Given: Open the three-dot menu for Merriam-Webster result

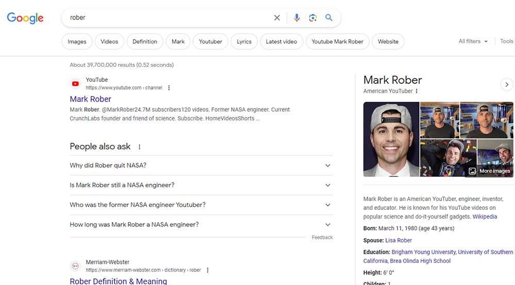Looking at the screenshot, I should coord(208,270).
